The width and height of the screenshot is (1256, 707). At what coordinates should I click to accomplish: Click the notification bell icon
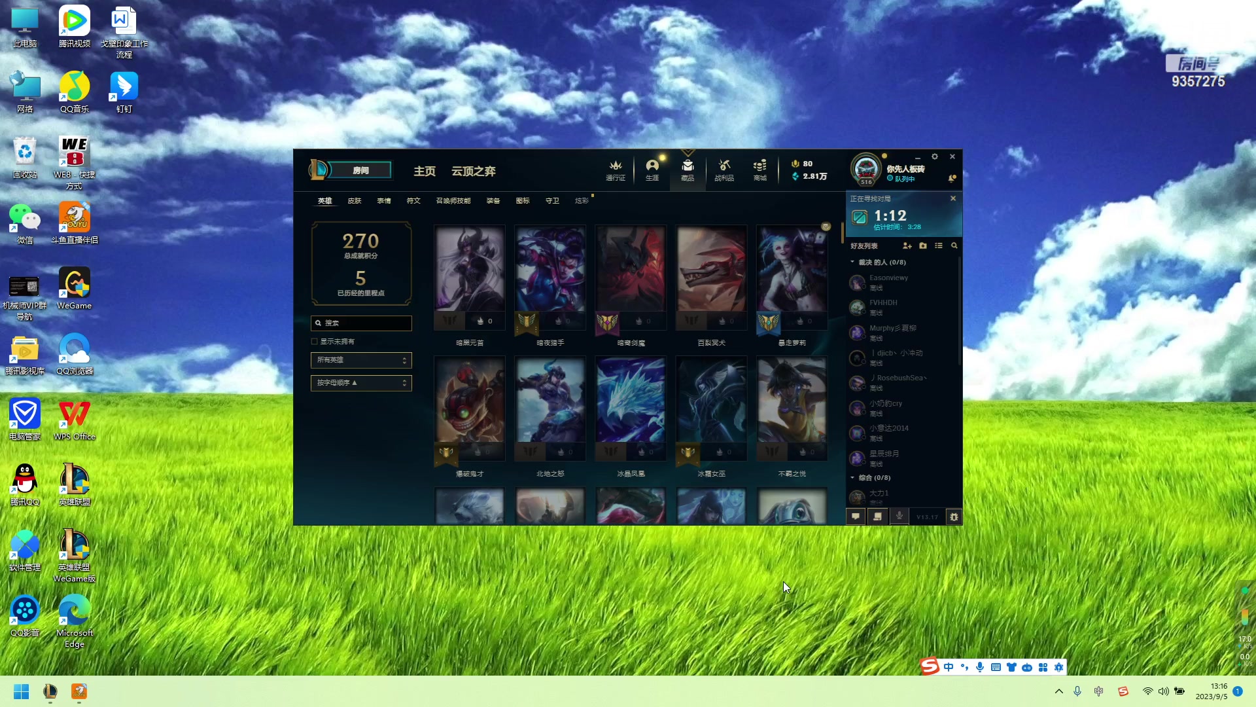pyautogui.click(x=952, y=178)
